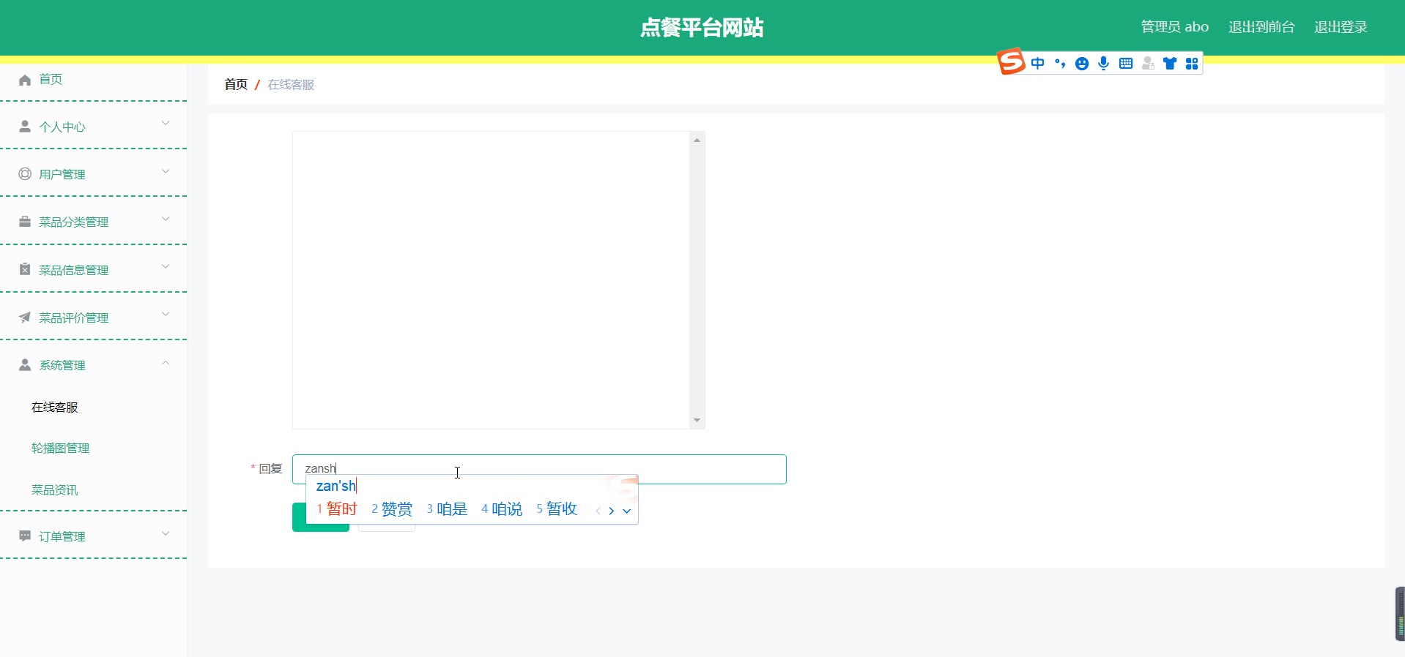Screen dimensions: 1405x657
Task: Click the chat bubble icon for 订单管理
Action: coord(25,536)
